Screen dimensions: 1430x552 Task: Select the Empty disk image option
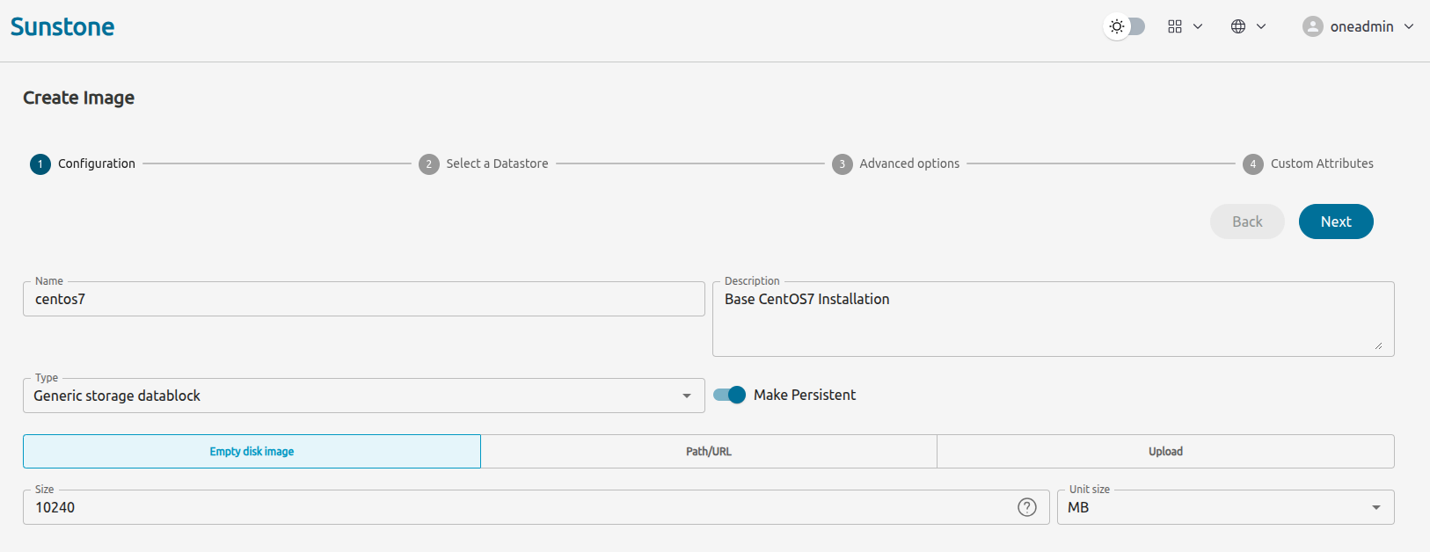pyautogui.click(x=252, y=451)
